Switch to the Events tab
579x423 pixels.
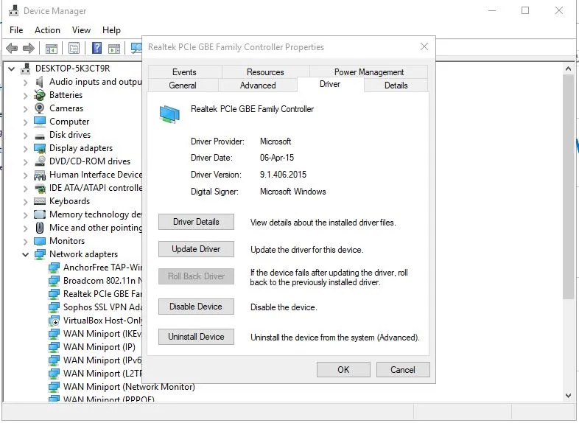184,72
